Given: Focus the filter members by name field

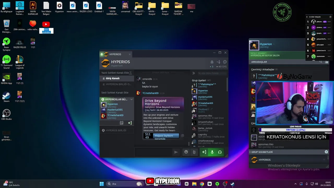Looking at the screenshot, I should coord(212,73).
